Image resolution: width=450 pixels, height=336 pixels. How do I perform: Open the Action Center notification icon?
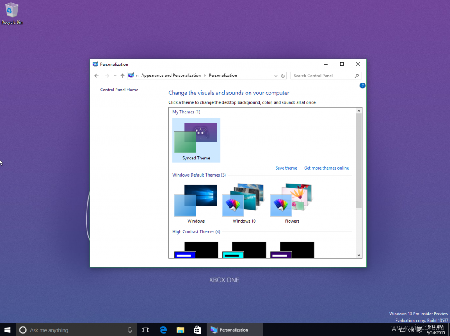(419, 330)
